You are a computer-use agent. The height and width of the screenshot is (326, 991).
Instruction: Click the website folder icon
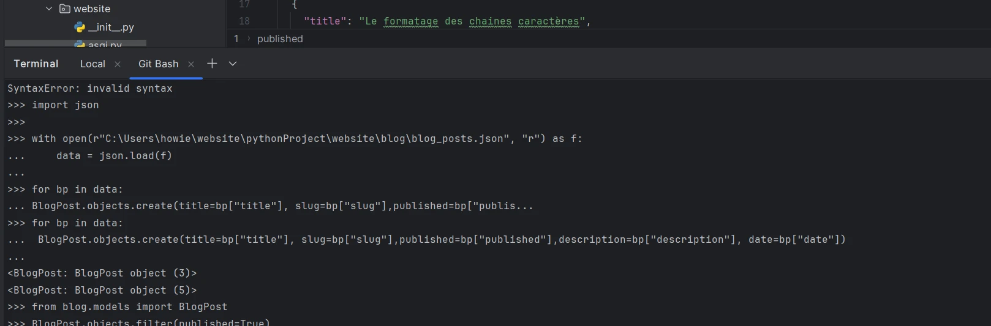pos(64,9)
